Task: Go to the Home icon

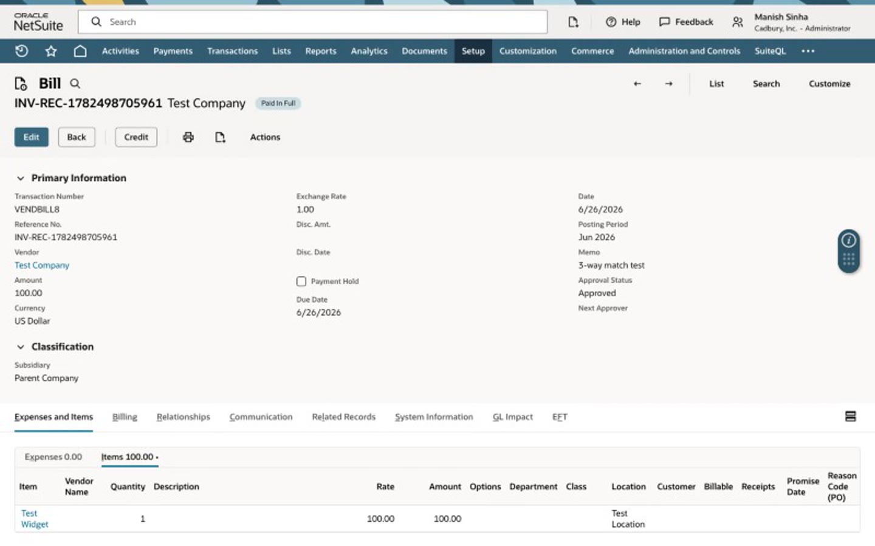Action: [x=80, y=51]
